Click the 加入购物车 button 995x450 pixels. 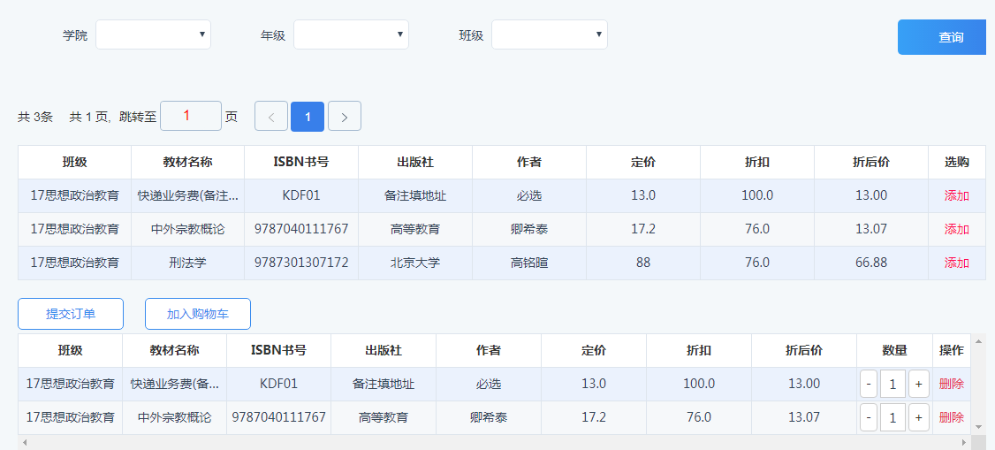pos(198,314)
